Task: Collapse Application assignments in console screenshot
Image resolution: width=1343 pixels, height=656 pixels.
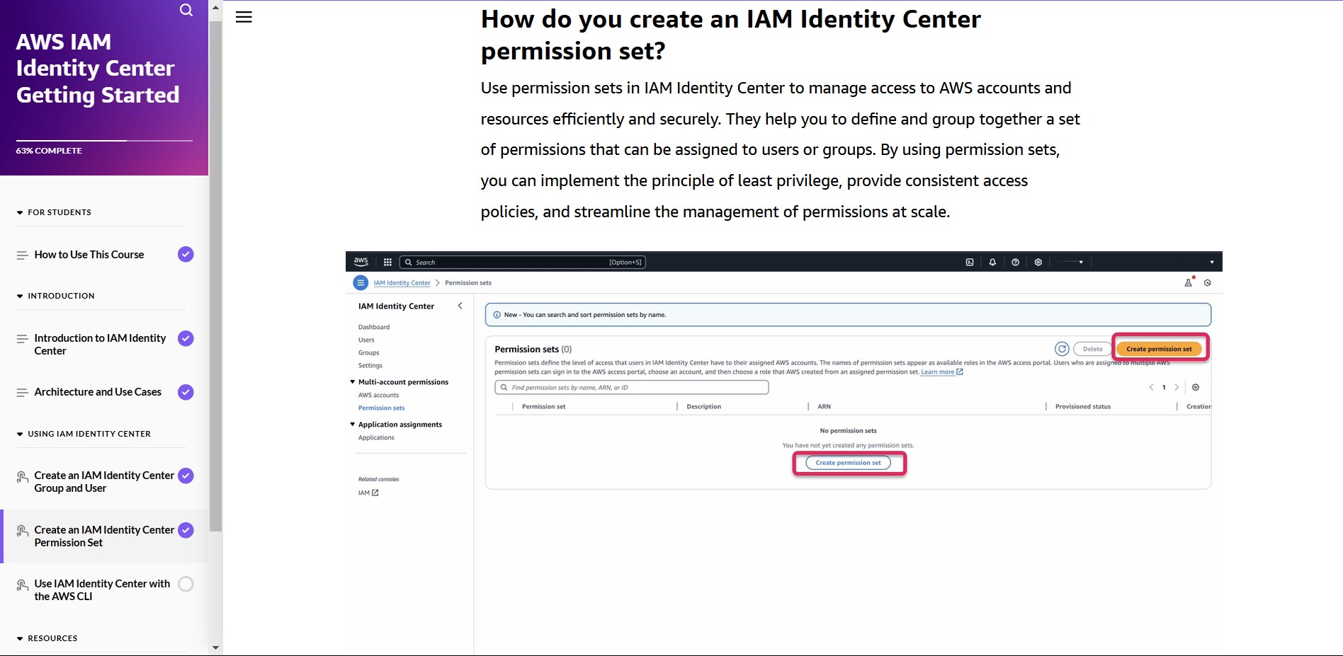Action: tap(353, 425)
